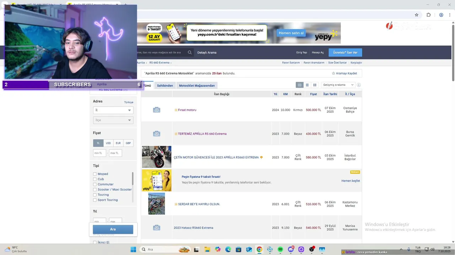Show hidden system tray icons

click(x=401, y=249)
